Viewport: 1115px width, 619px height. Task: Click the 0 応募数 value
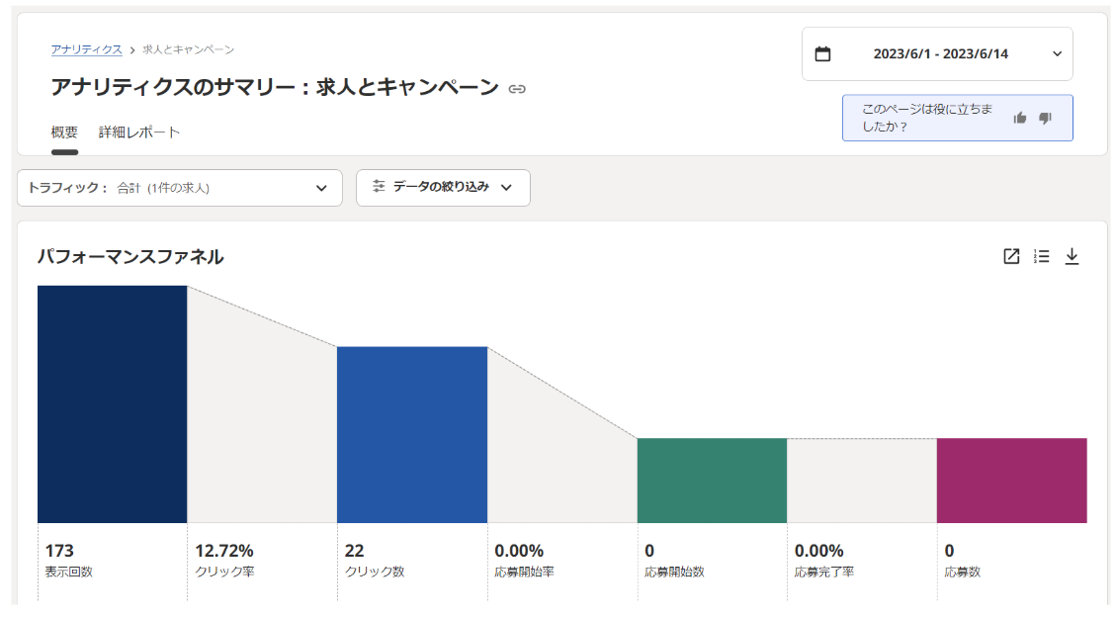tap(949, 551)
